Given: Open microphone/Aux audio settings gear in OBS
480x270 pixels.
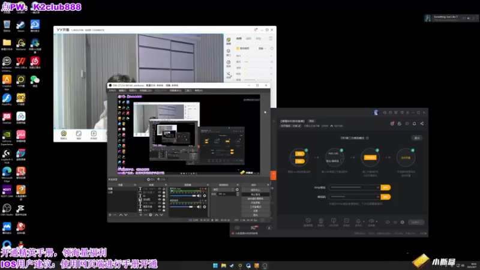Looking at the screenshot, I should click(205, 196).
